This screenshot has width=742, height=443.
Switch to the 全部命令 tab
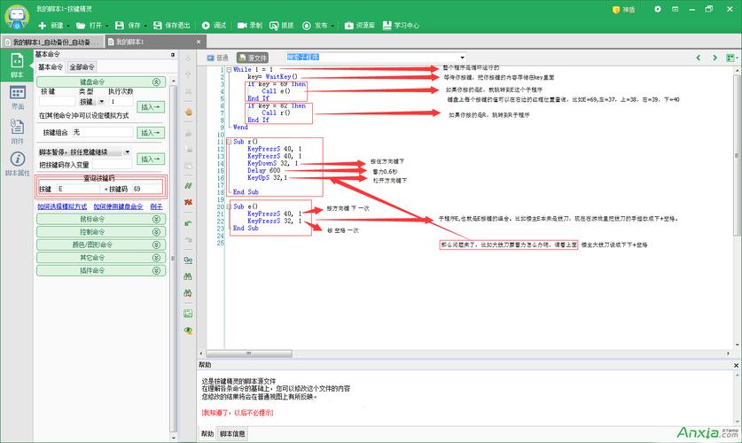click(82, 67)
